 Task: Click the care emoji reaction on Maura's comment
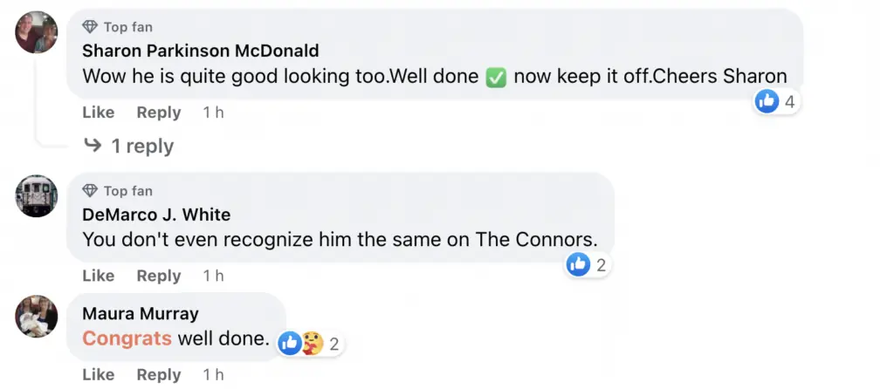point(312,343)
